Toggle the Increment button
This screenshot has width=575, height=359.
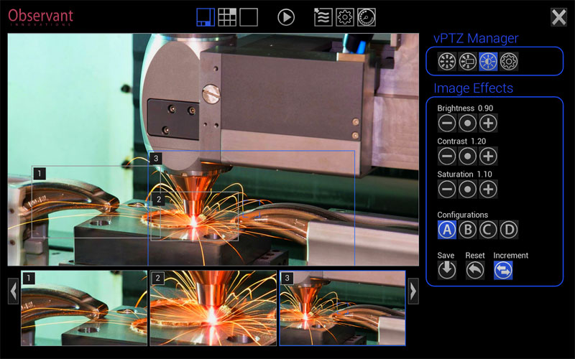pyautogui.click(x=503, y=270)
